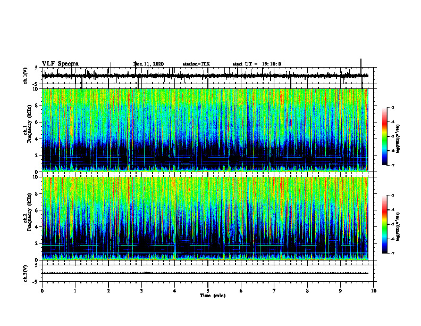Click the time axis tick label "8"
421x326 pixels.
click(x=307, y=291)
